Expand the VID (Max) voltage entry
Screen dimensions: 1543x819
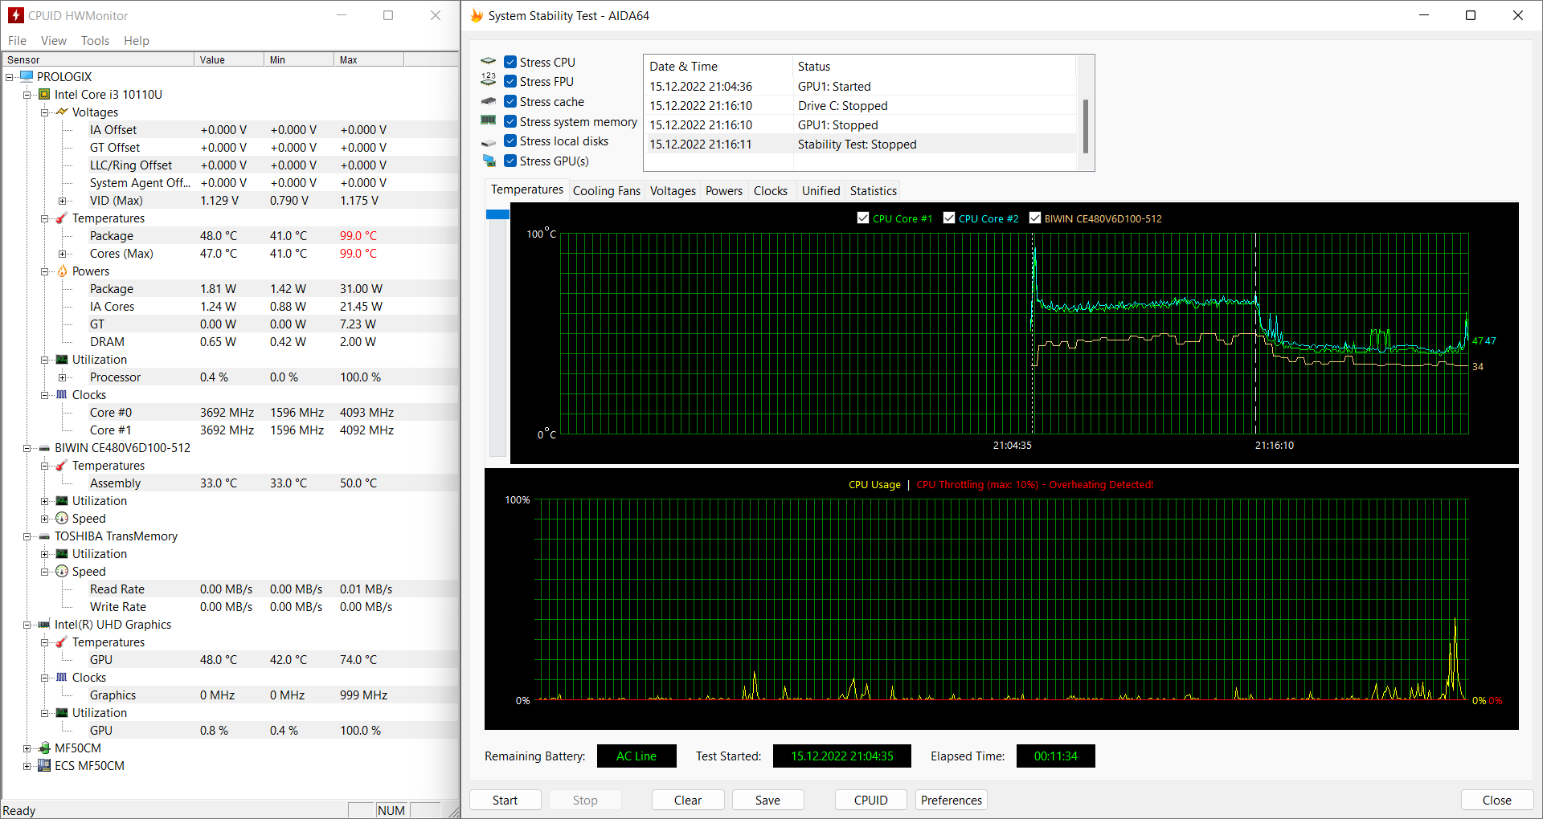coord(63,201)
